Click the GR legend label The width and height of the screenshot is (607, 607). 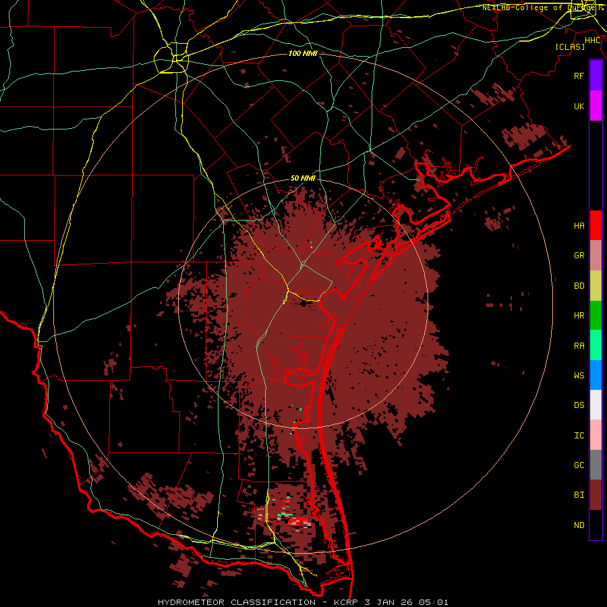[x=579, y=256]
